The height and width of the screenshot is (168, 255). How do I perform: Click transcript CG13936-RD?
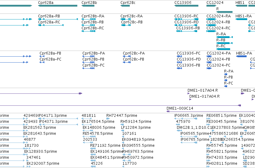tap(186, 25)
